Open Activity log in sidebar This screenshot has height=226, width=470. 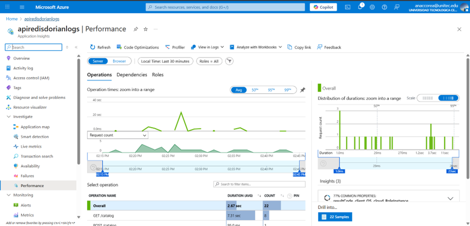23,68
